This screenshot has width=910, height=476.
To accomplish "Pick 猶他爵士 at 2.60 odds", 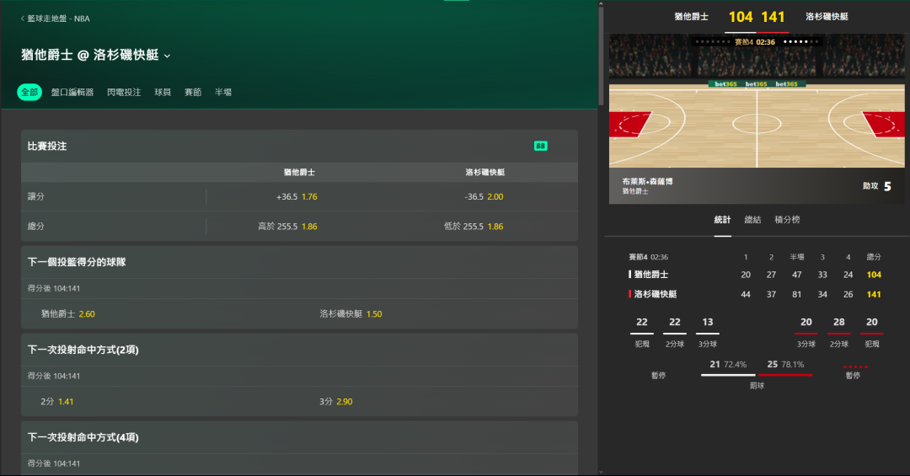I will [x=68, y=314].
